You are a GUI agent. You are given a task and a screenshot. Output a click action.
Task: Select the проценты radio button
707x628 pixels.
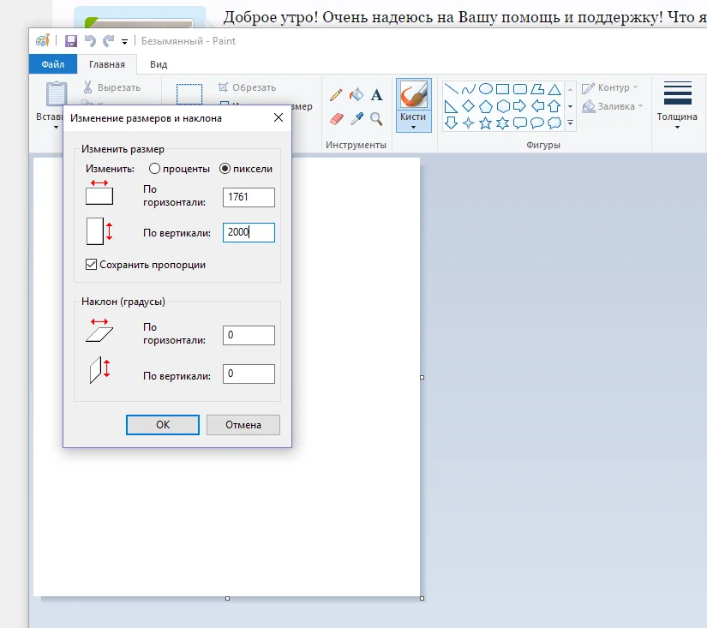click(154, 169)
